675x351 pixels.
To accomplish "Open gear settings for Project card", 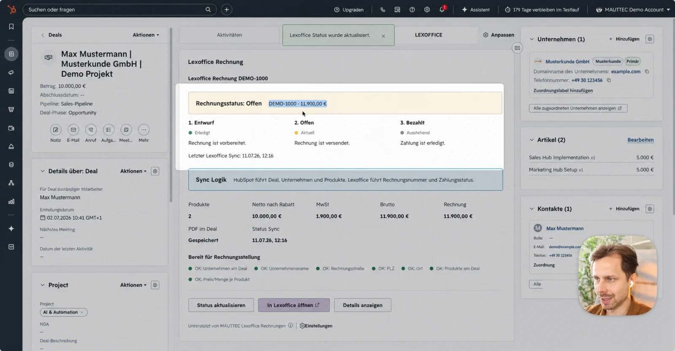I will point(155,285).
